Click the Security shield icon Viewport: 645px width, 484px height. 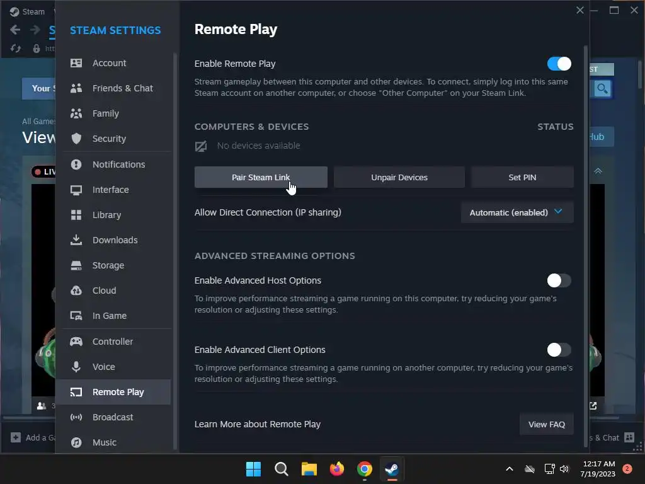click(76, 139)
